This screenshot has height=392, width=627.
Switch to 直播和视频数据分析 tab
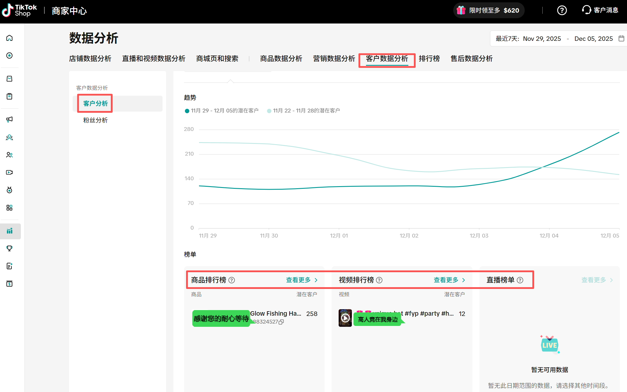(154, 59)
